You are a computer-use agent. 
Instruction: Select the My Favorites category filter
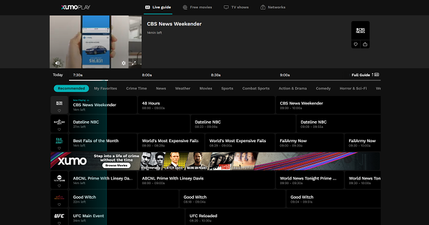coord(106,88)
